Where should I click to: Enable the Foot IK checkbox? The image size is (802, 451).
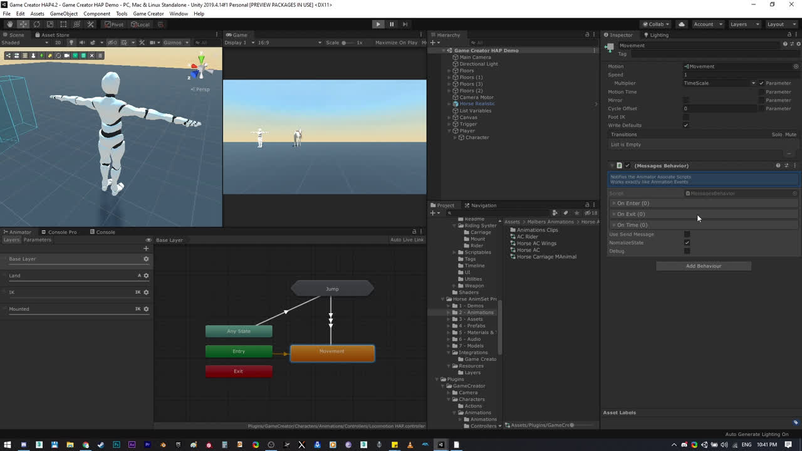click(685, 117)
